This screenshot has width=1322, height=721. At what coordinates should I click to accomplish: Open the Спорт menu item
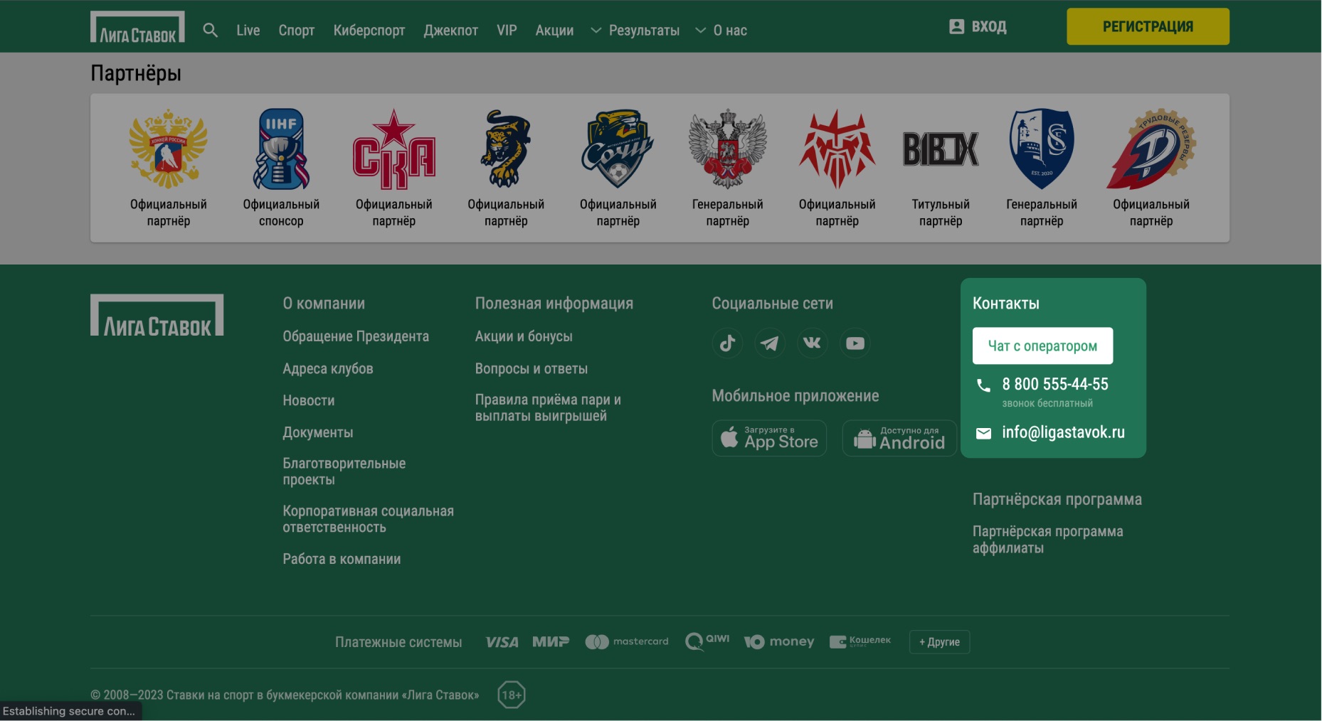(297, 31)
